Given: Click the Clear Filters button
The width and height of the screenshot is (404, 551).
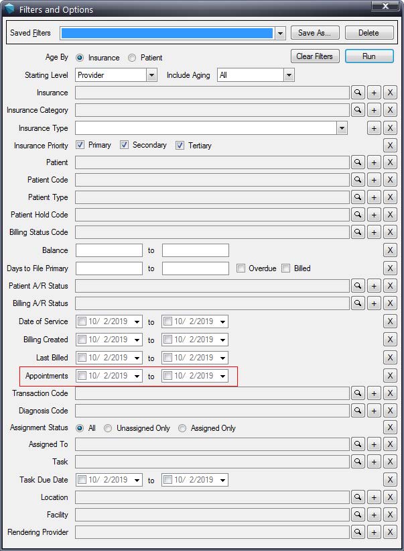Looking at the screenshot, I should tap(315, 56).
